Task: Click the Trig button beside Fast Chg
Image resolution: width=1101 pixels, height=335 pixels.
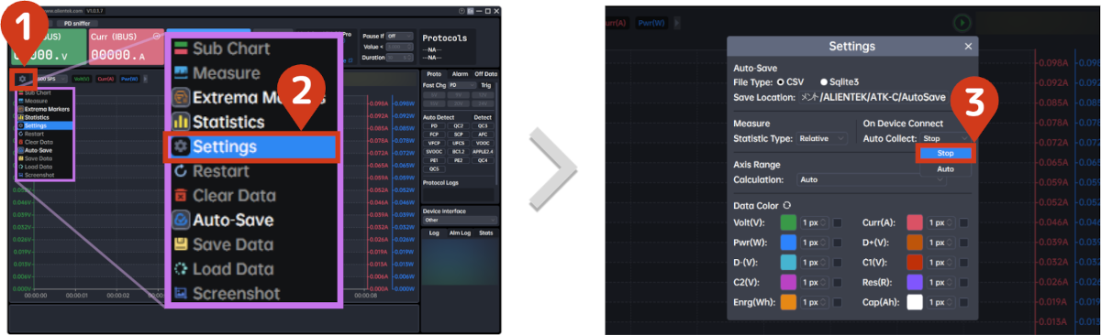Action: point(485,85)
